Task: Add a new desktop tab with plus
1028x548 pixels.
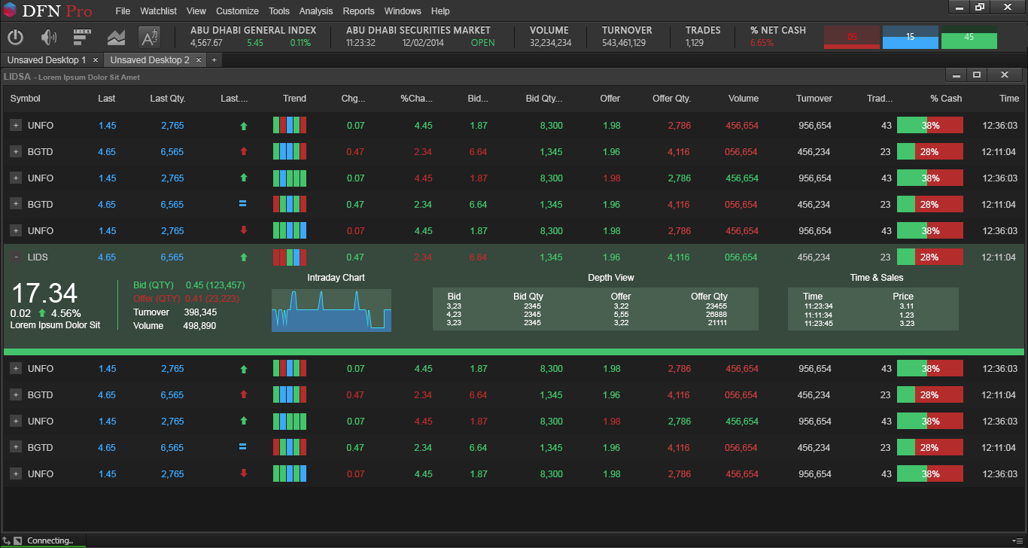Action: (x=214, y=60)
